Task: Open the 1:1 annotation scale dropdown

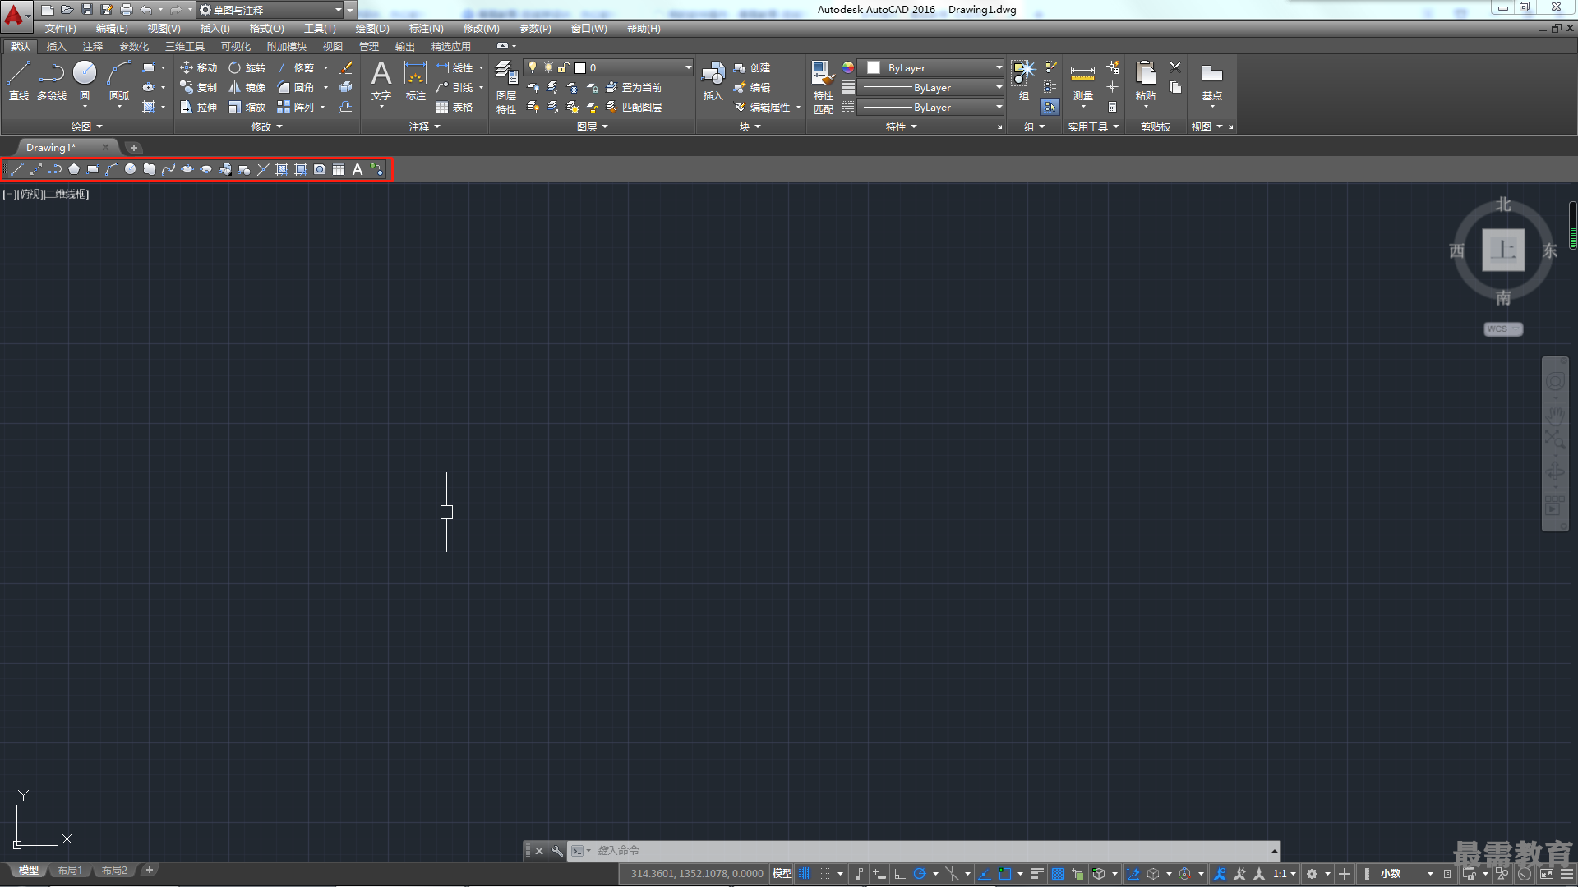Action: pyautogui.click(x=1285, y=874)
